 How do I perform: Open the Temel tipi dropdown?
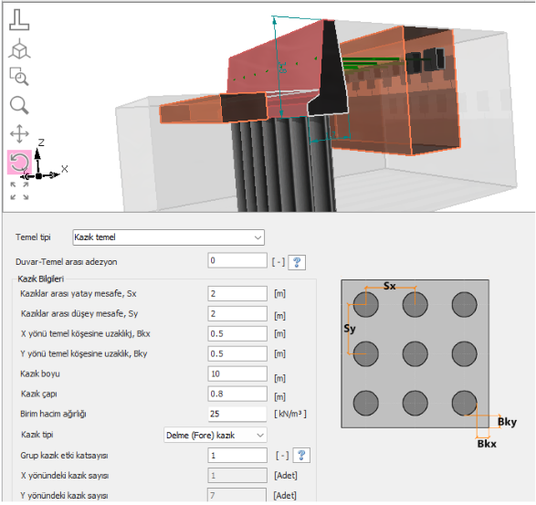click(x=168, y=237)
